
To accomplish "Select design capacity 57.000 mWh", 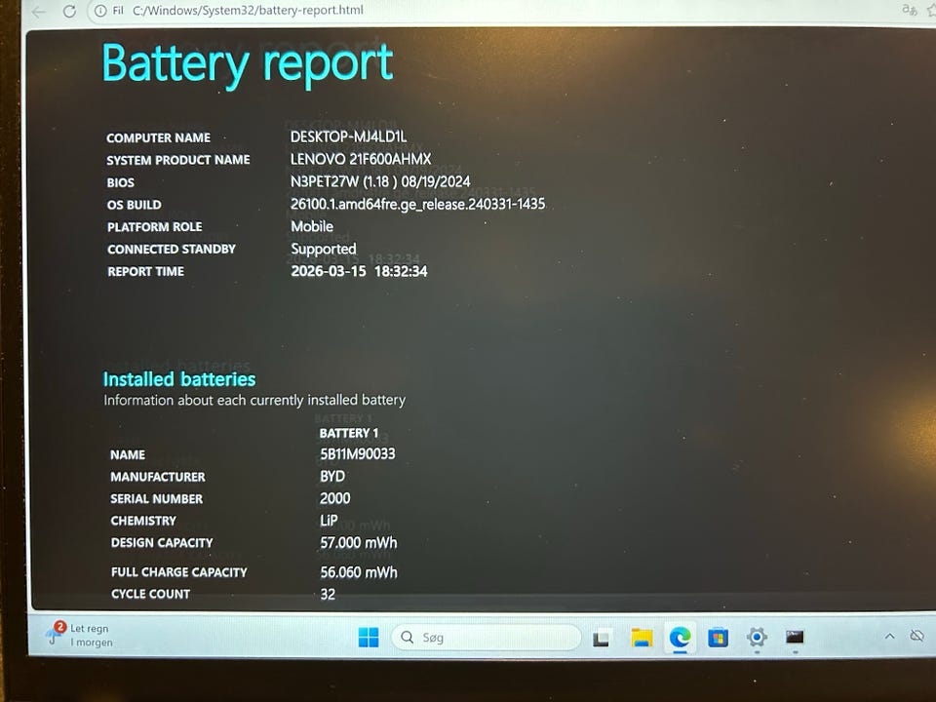I will point(358,542).
